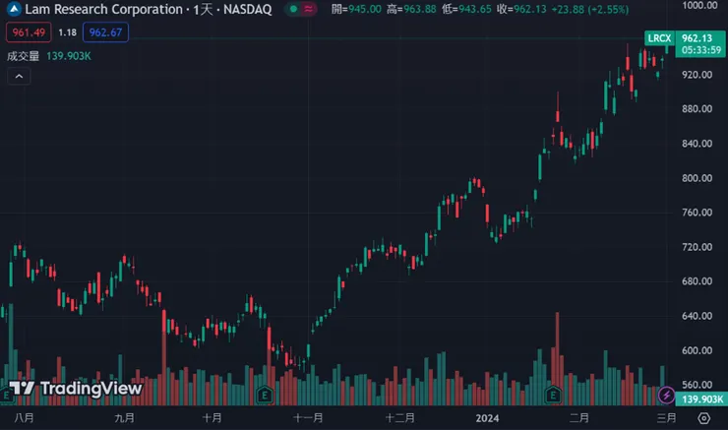
Task: Collapse the indicator legend with chevron button
Action: pyautogui.click(x=19, y=77)
